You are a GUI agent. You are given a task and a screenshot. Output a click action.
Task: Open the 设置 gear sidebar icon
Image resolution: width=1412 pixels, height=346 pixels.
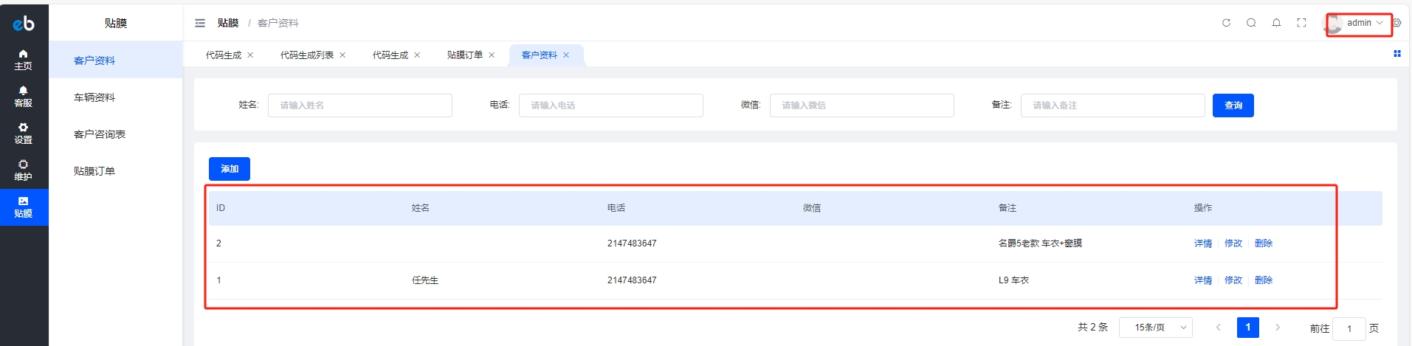(24, 134)
